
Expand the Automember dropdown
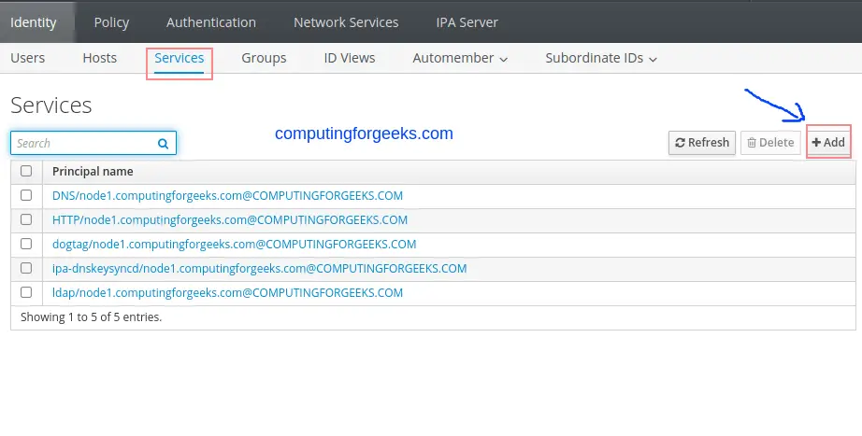[x=460, y=58]
